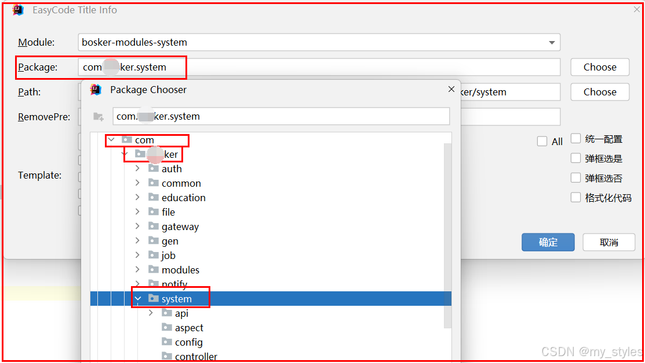This screenshot has height=363, width=645.
Task: Select the gen package folder icon
Action: point(152,240)
